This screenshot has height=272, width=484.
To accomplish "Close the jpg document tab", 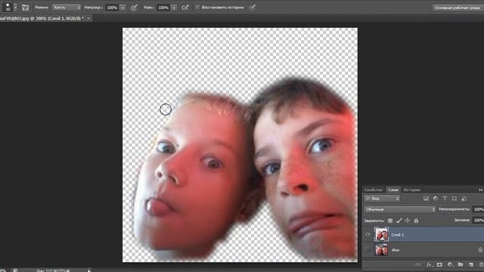I will coord(88,18).
